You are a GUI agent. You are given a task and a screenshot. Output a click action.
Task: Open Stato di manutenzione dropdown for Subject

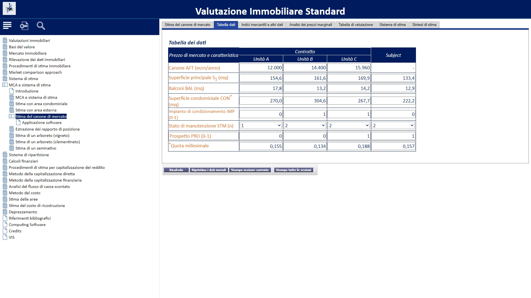(393, 126)
